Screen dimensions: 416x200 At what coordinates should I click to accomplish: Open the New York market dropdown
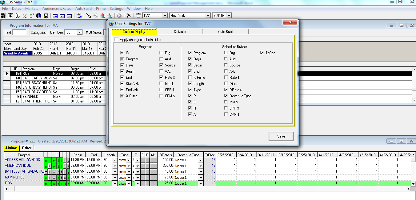click(x=208, y=16)
